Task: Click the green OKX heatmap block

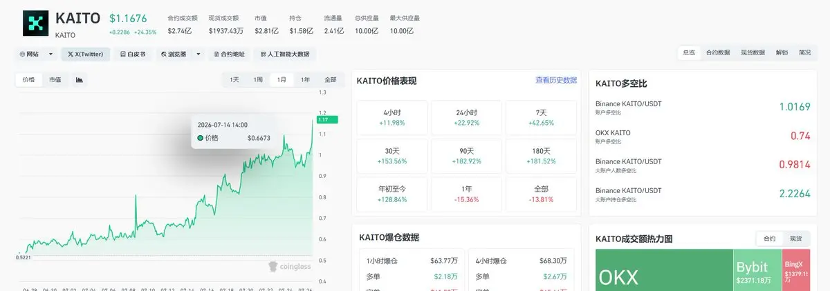Action: (664, 270)
